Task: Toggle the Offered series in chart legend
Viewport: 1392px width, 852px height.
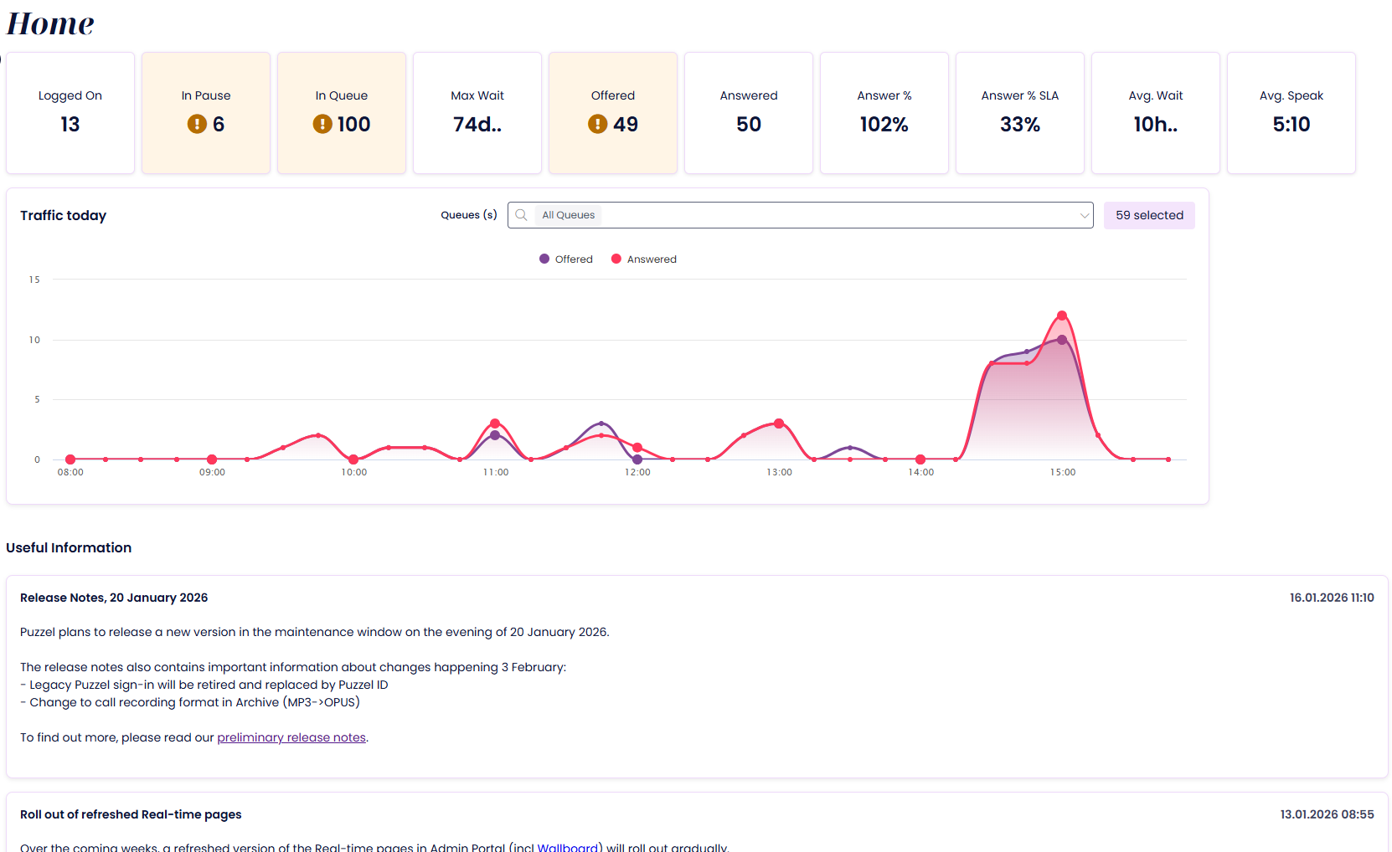Action: pyautogui.click(x=566, y=259)
